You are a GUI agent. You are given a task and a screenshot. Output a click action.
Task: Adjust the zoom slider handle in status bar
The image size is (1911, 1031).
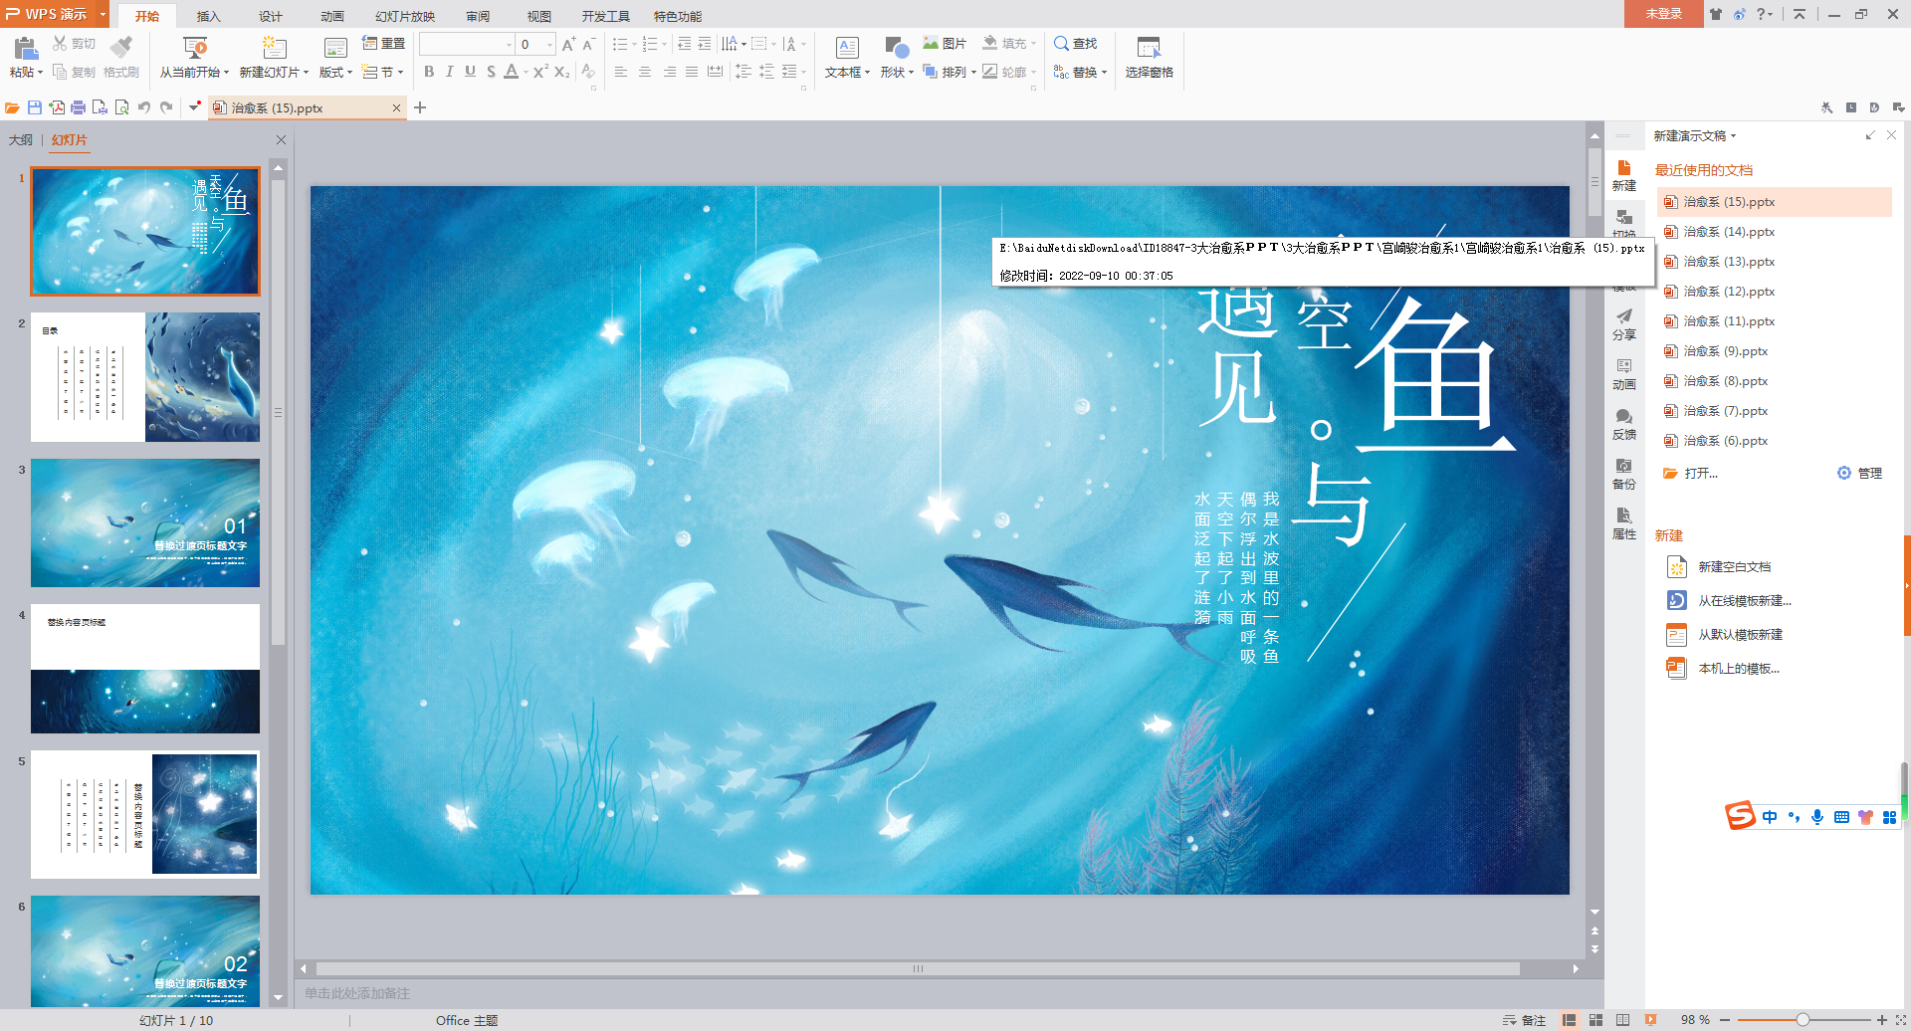[1803, 1020]
